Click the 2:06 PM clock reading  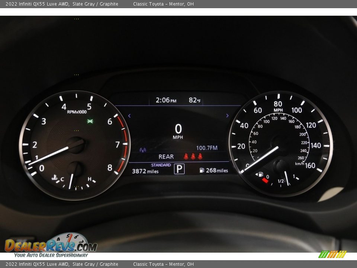click(166, 100)
